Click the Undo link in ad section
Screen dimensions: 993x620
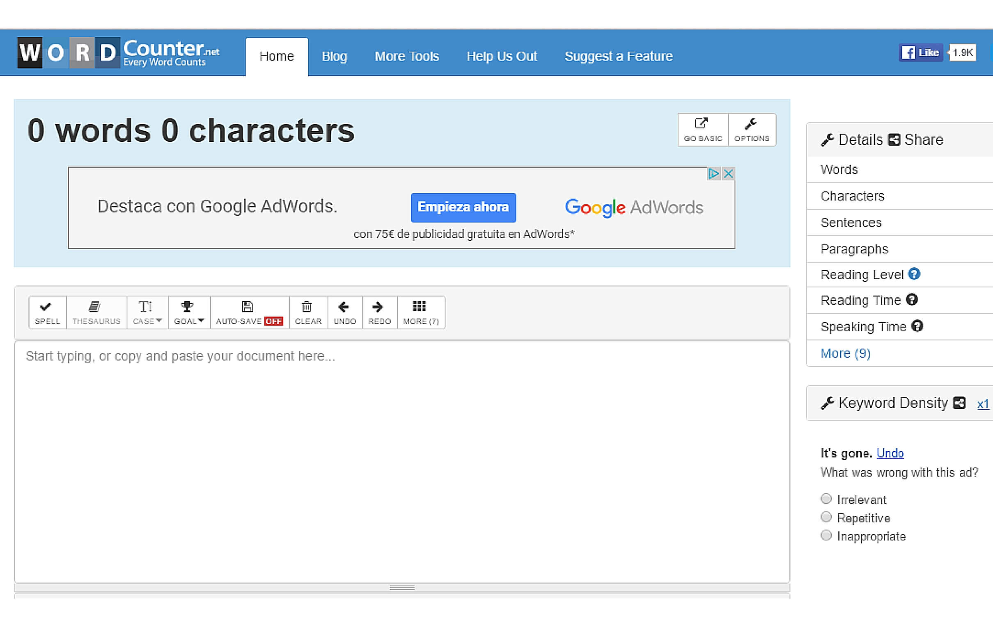tap(889, 452)
